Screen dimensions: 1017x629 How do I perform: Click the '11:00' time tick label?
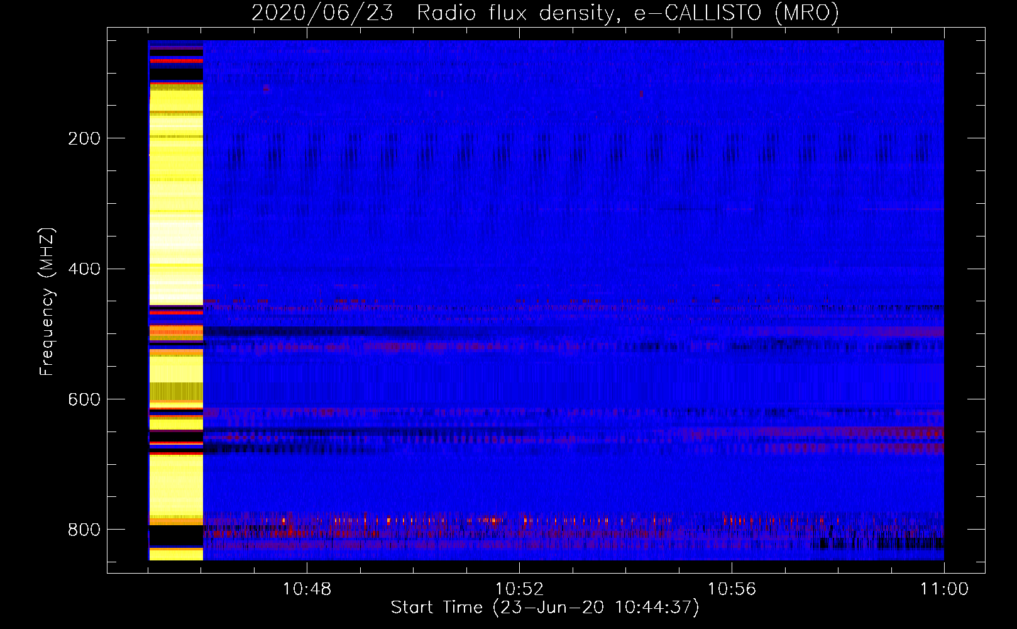pos(944,589)
